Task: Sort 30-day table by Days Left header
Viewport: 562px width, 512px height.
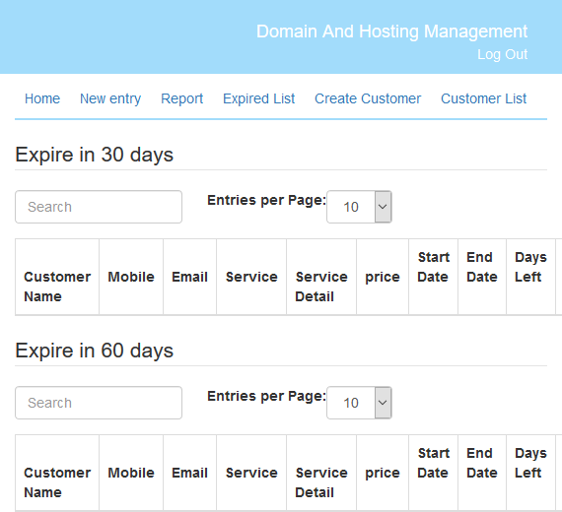Action: point(530,267)
